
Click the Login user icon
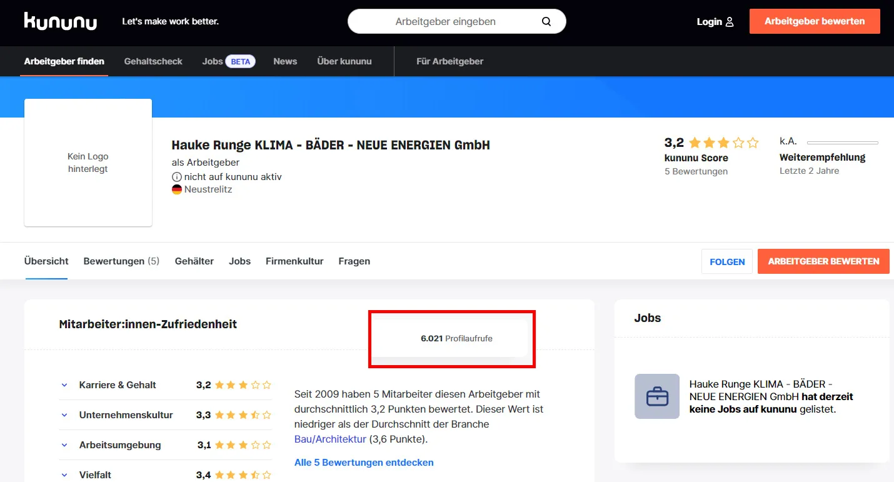tap(730, 22)
